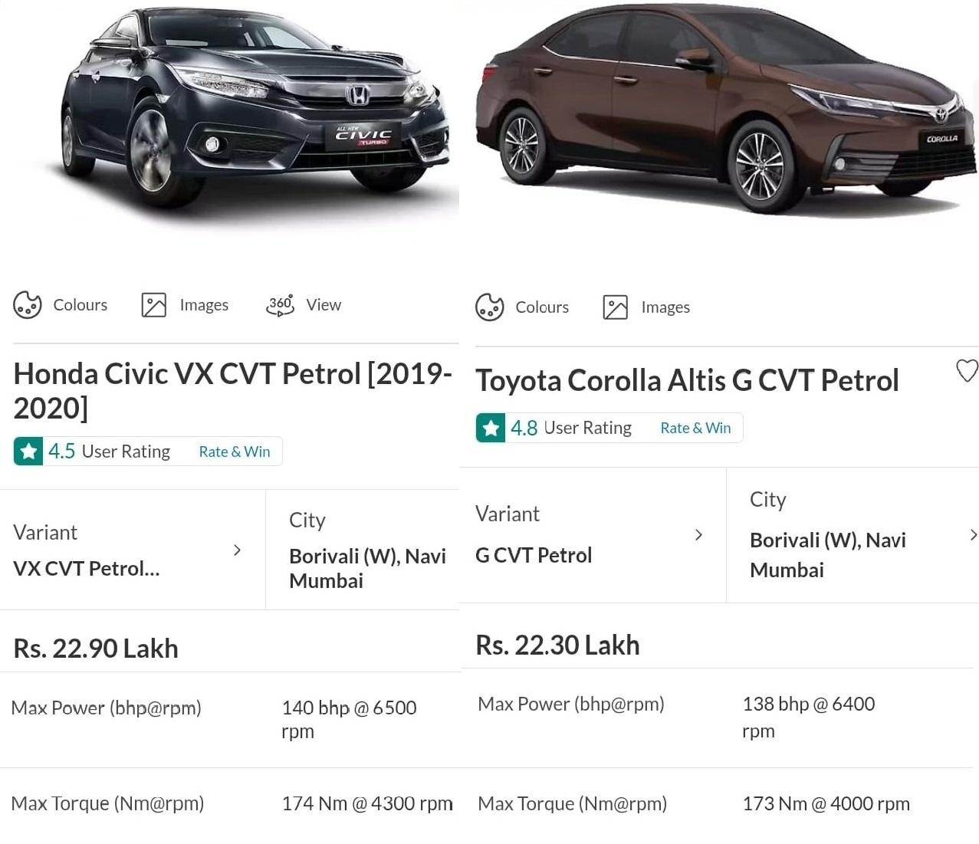Image resolution: width=979 pixels, height=844 pixels.
Task: Expand the Civic VX CVT Petrol variant selector
Action: coord(237,550)
